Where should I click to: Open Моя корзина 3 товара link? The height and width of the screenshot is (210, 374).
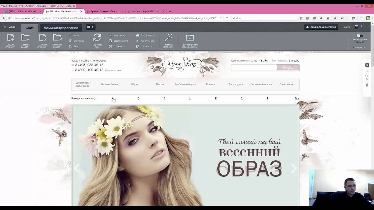(285, 61)
